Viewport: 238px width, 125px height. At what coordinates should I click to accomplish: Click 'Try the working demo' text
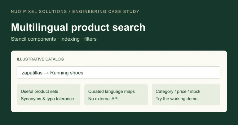177,99
